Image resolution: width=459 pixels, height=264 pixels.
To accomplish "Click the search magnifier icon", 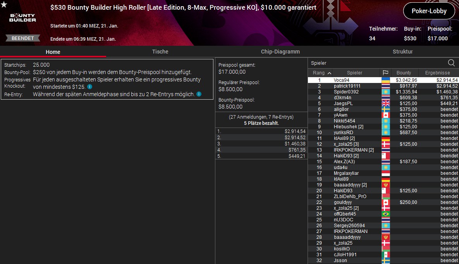I will [451, 63].
